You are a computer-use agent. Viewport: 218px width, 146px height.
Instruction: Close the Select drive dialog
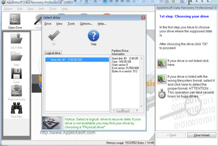click(143, 17)
